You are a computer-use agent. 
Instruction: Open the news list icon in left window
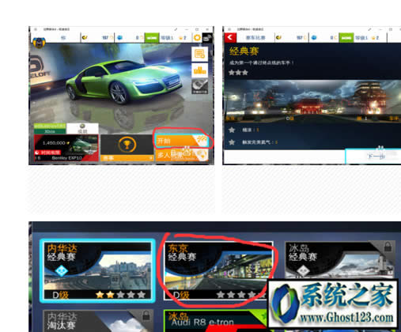pos(199,54)
